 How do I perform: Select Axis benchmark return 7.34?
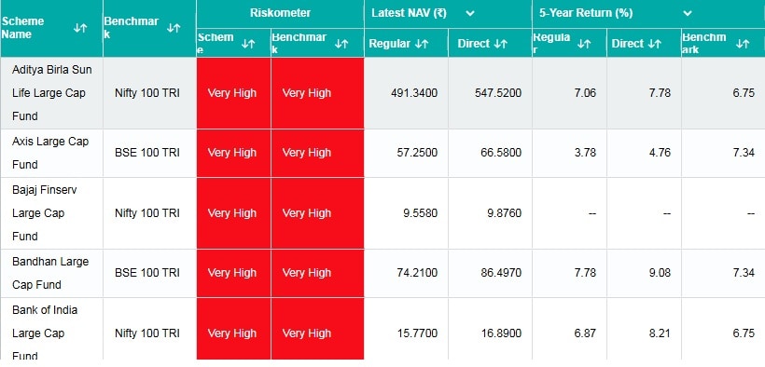744,153
